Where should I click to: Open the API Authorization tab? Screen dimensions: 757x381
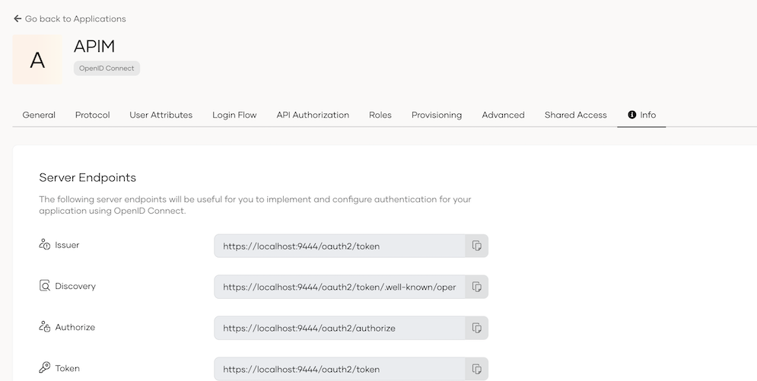click(x=313, y=115)
